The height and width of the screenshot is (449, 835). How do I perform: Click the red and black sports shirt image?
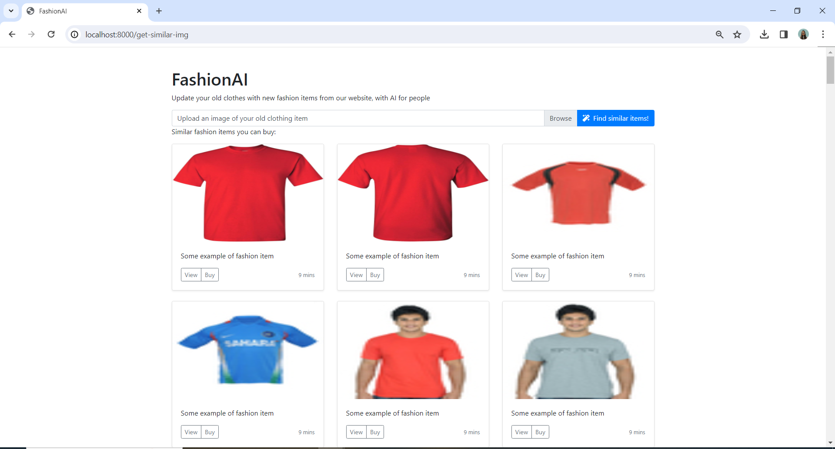tap(578, 193)
